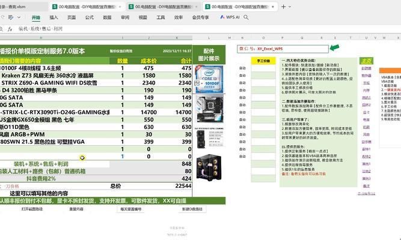Image resolution: width=401 pixels, height=240 pixels.
Task: Click the black PC case image
Action: click(209, 167)
